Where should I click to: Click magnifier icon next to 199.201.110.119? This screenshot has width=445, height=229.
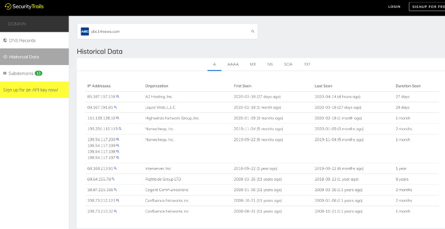coord(120,128)
